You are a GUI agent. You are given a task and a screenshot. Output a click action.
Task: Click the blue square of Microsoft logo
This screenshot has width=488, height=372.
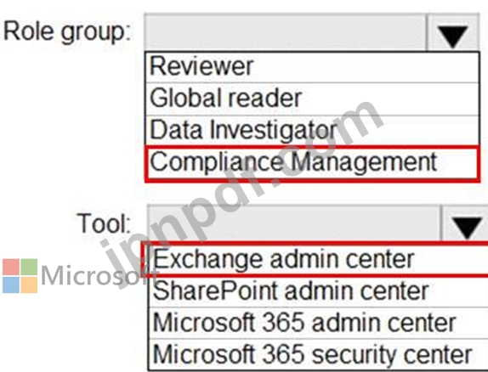point(11,285)
